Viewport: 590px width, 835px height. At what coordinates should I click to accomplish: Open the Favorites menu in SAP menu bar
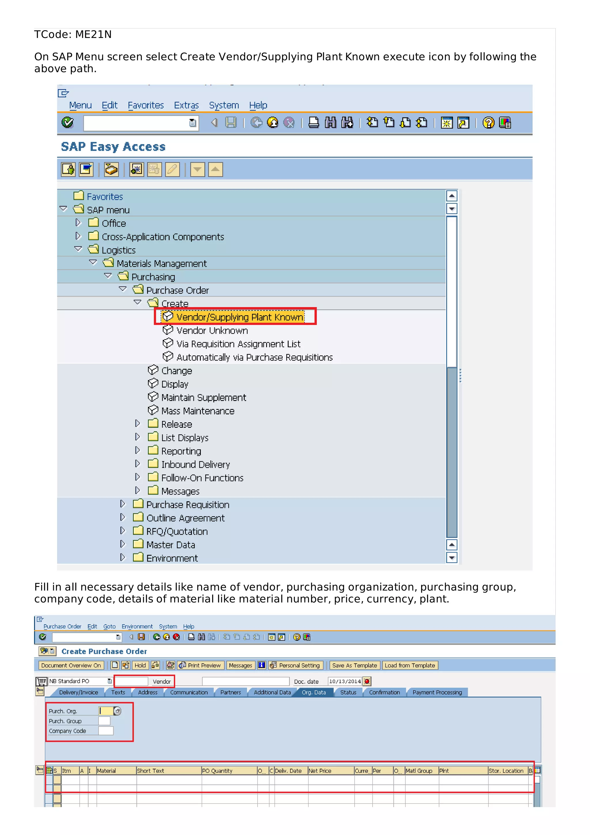[x=146, y=105]
